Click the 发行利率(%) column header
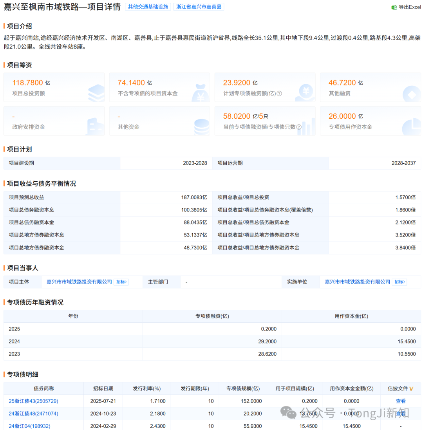 pos(147,388)
